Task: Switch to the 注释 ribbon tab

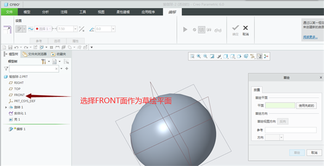Action: (x=64, y=12)
